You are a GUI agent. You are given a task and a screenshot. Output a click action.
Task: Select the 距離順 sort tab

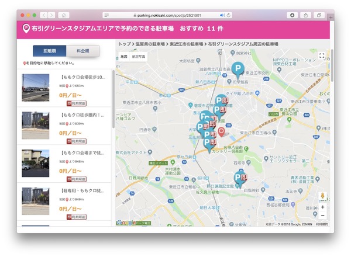50,51
